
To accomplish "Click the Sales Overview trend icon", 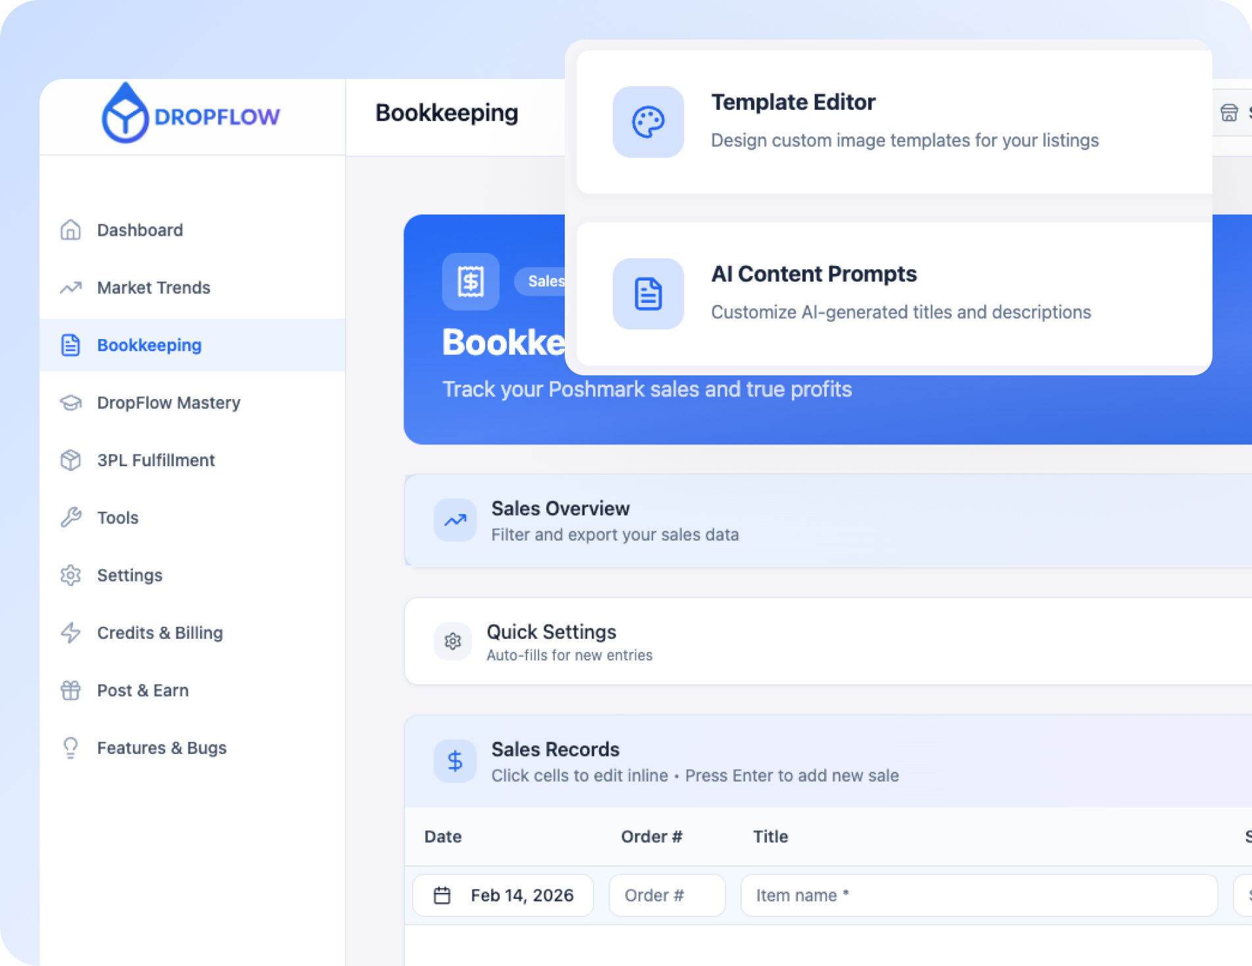I will click(x=455, y=520).
